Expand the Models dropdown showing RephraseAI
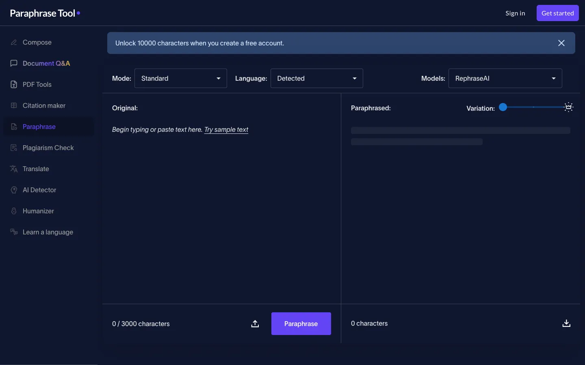585x365 pixels. [505, 78]
